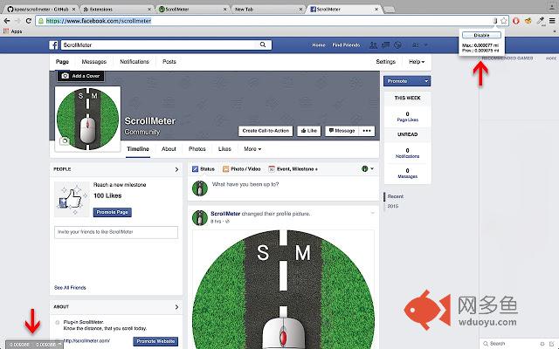This screenshot has height=349, width=559.
Task: Click the Message button on cover
Action: click(x=342, y=131)
